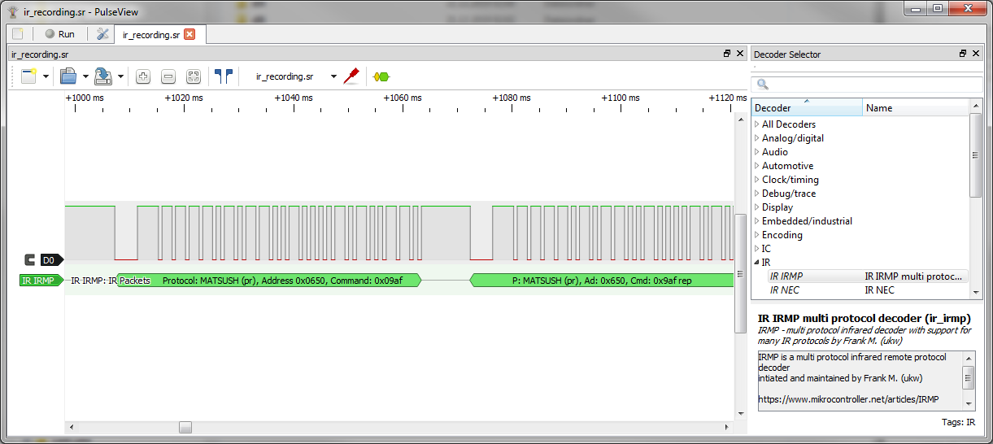The image size is (993, 444).
Task: Click the open file folder icon
Action: pyautogui.click(x=68, y=76)
